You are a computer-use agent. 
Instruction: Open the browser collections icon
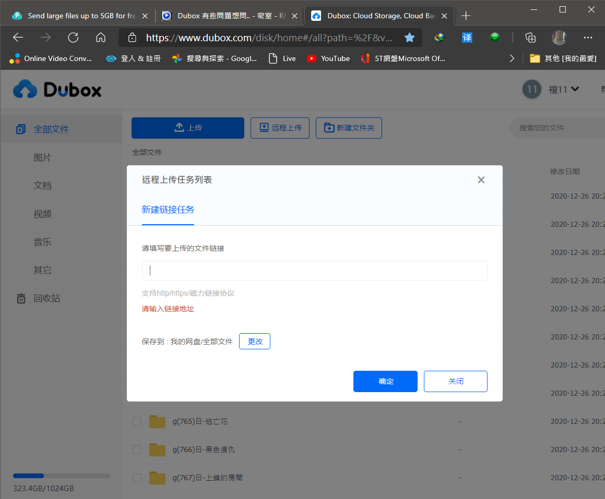pyautogui.click(x=530, y=38)
